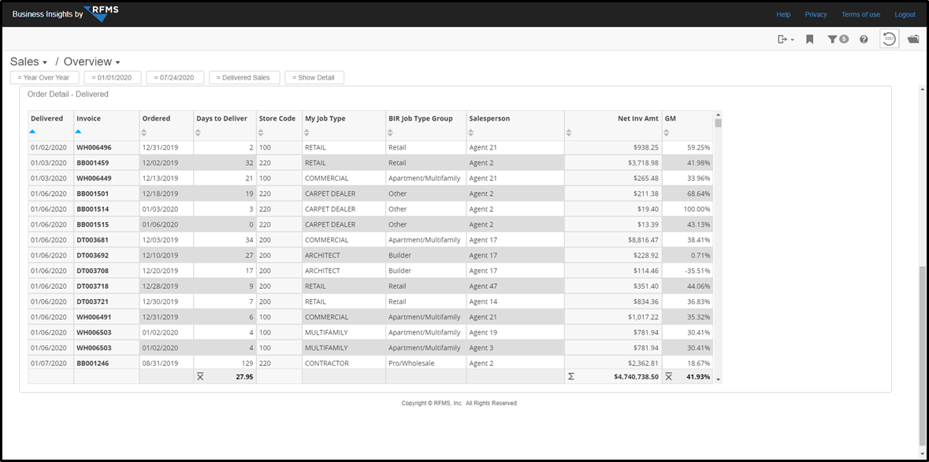Click the 01/01/2020 start date filter
This screenshot has height=462, width=929.
pyautogui.click(x=113, y=77)
